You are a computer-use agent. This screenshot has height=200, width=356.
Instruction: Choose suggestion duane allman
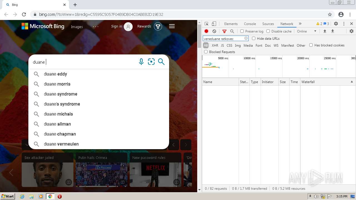99,124
